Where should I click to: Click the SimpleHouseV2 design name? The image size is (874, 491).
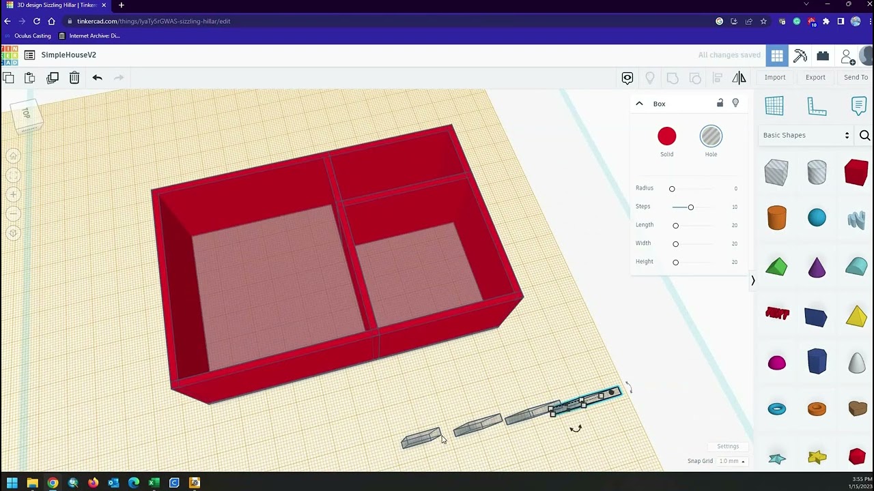(x=68, y=55)
